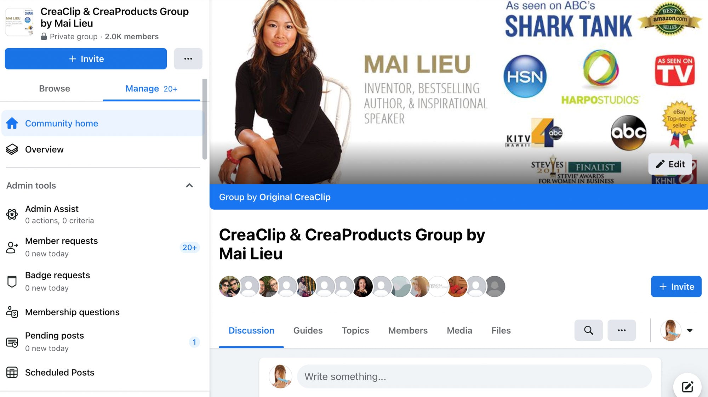Open the more options menu beside the search button
Image resolution: width=708 pixels, height=397 pixels.
click(x=622, y=330)
